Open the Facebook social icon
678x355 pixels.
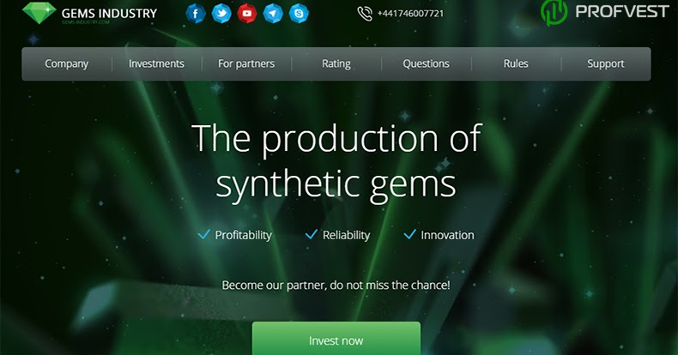click(x=196, y=14)
